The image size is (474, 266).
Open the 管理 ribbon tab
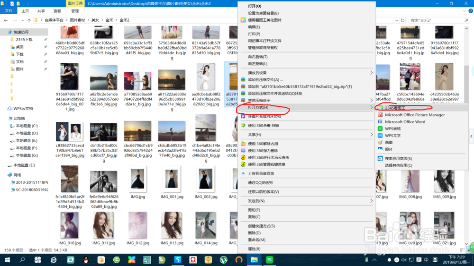tap(75, 11)
